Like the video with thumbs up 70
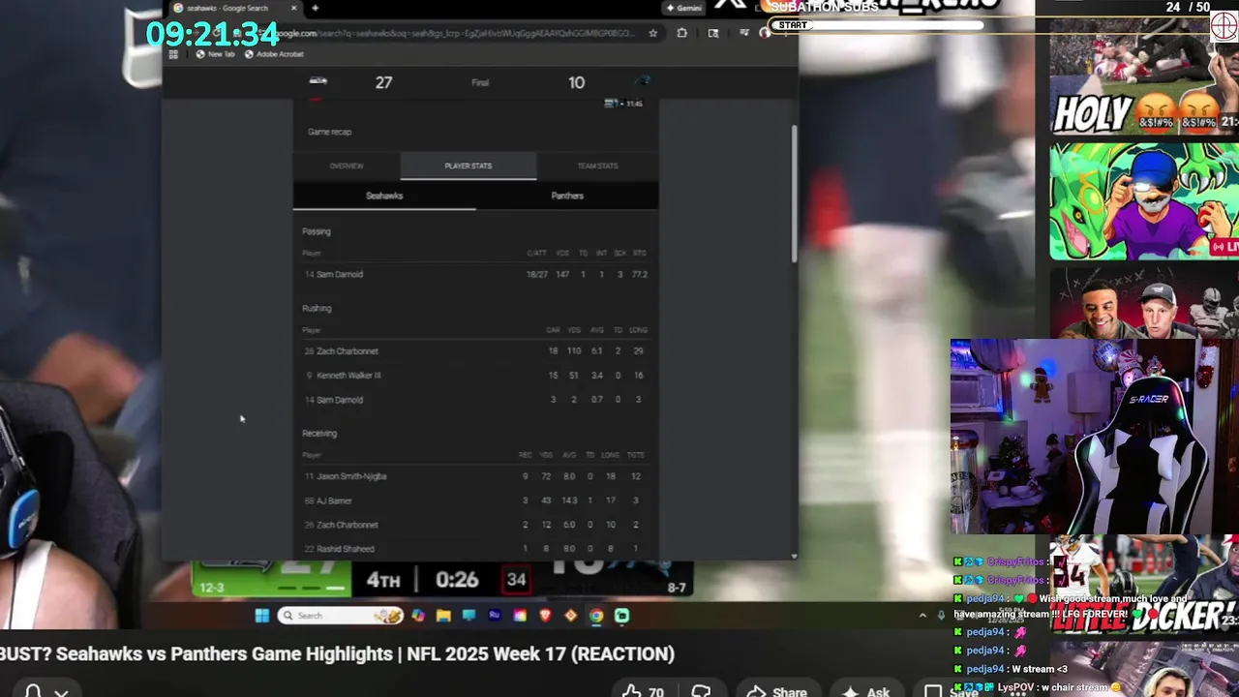The image size is (1239, 697). [x=645, y=692]
